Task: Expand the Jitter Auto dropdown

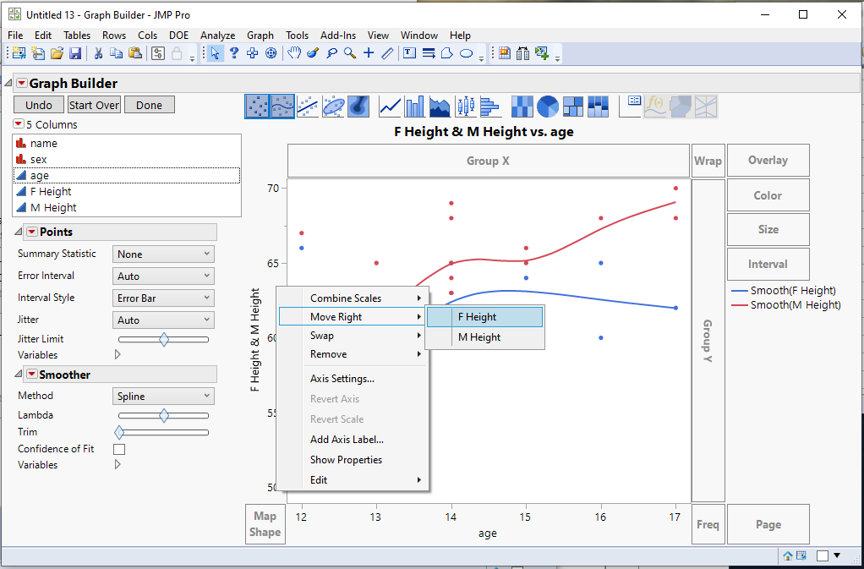Action: click(163, 320)
